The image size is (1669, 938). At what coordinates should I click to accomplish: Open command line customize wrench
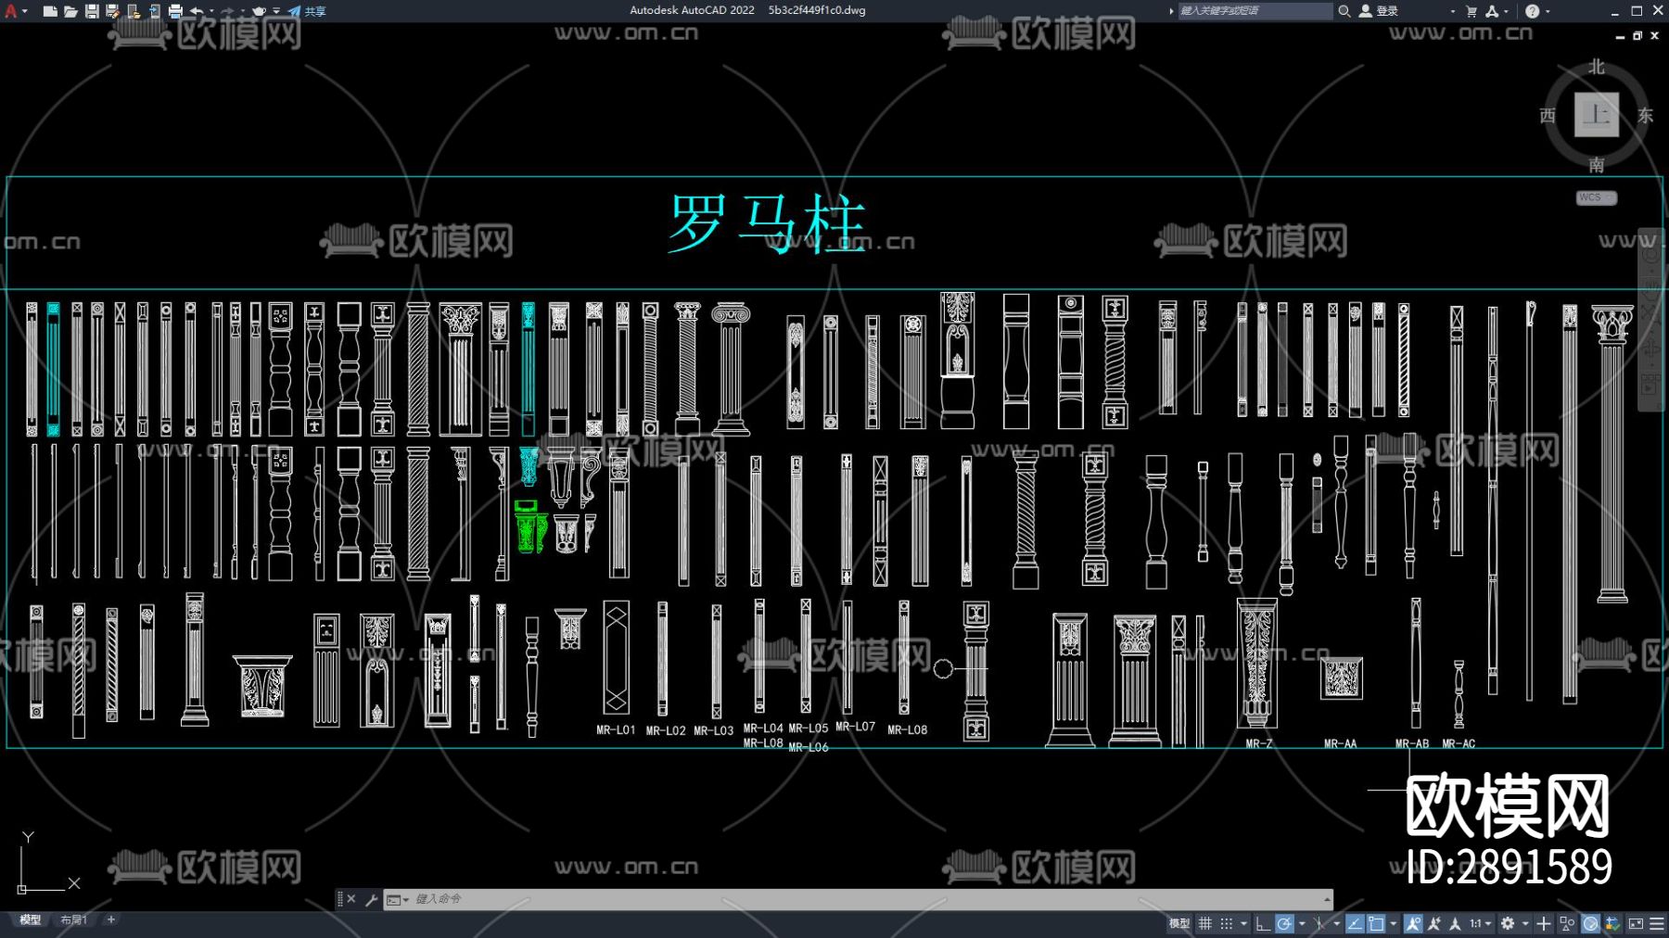371,899
